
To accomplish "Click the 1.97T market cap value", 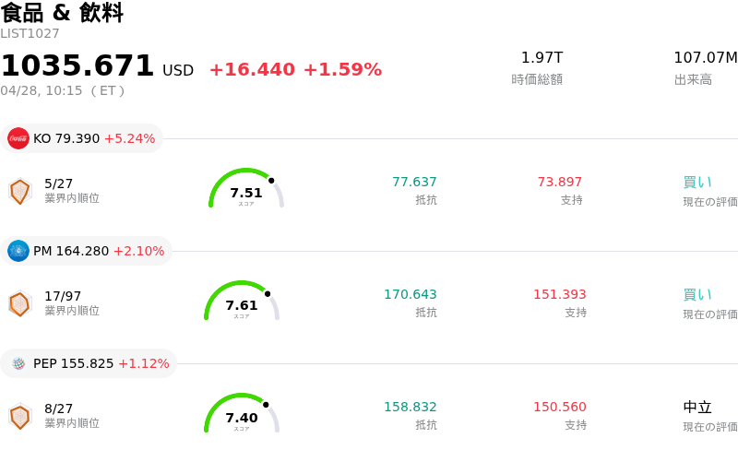I will (542, 58).
